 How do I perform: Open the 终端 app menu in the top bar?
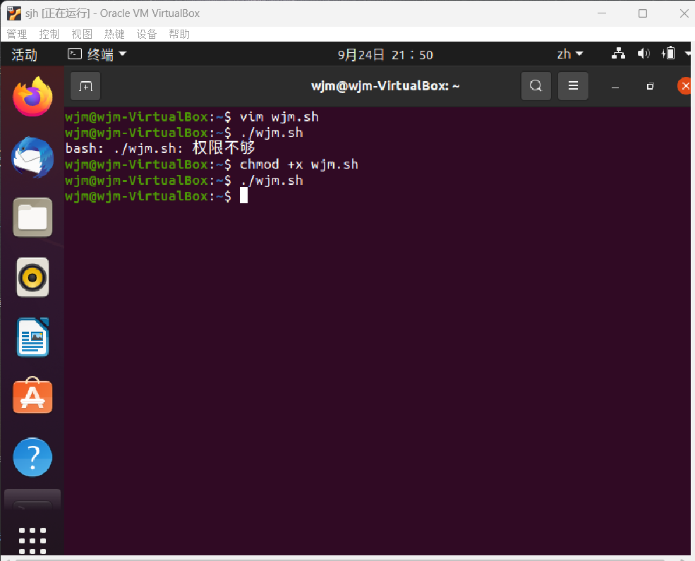pyautogui.click(x=97, y=54)
